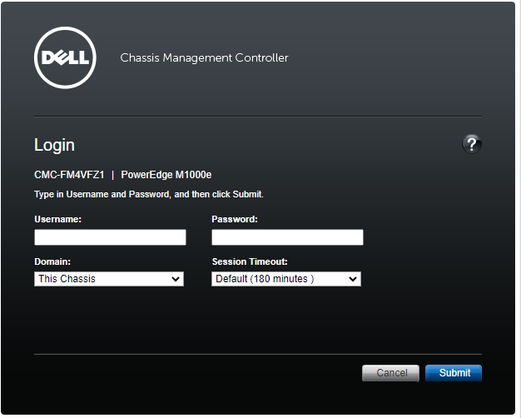This screenshot has width=521, height=418.
Task: Focus the Password input field
Action: 287,237
